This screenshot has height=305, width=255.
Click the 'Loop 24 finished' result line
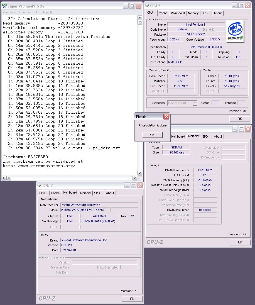pyautogui.click(x=47, y=143)
